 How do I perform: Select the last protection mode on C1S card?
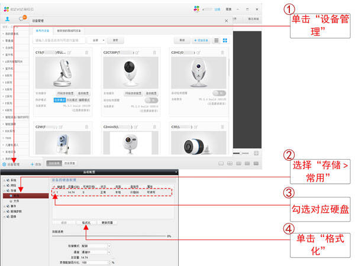[84, 100]
